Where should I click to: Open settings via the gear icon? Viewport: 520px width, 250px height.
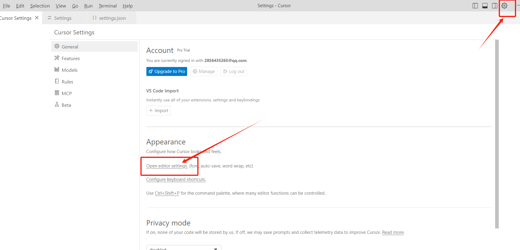point(504,6)
